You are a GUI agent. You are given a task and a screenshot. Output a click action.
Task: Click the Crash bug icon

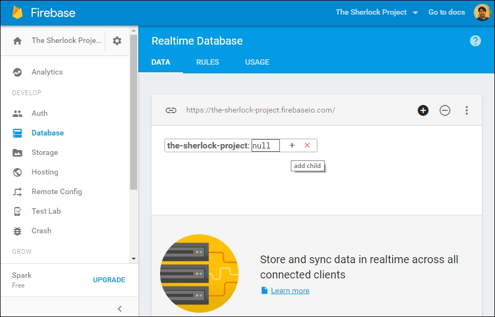point(17,231)
